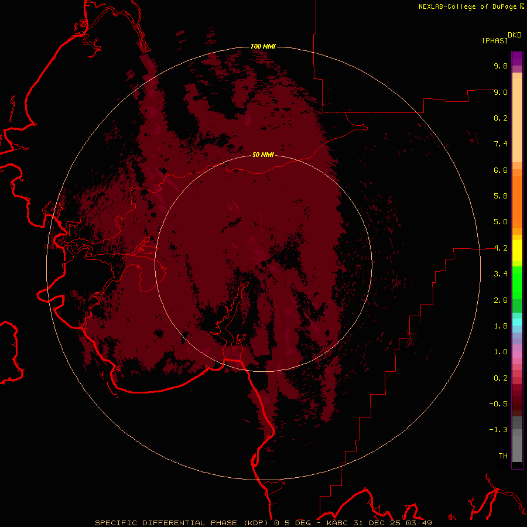Click the 1.8 legend scale value
527x527 pixels.
click(501, 326)
